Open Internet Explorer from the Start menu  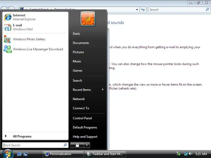35,17
